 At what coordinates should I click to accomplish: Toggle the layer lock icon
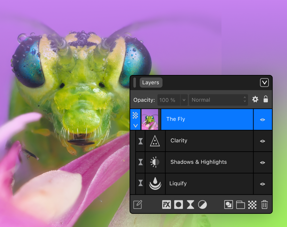[266, 99]
